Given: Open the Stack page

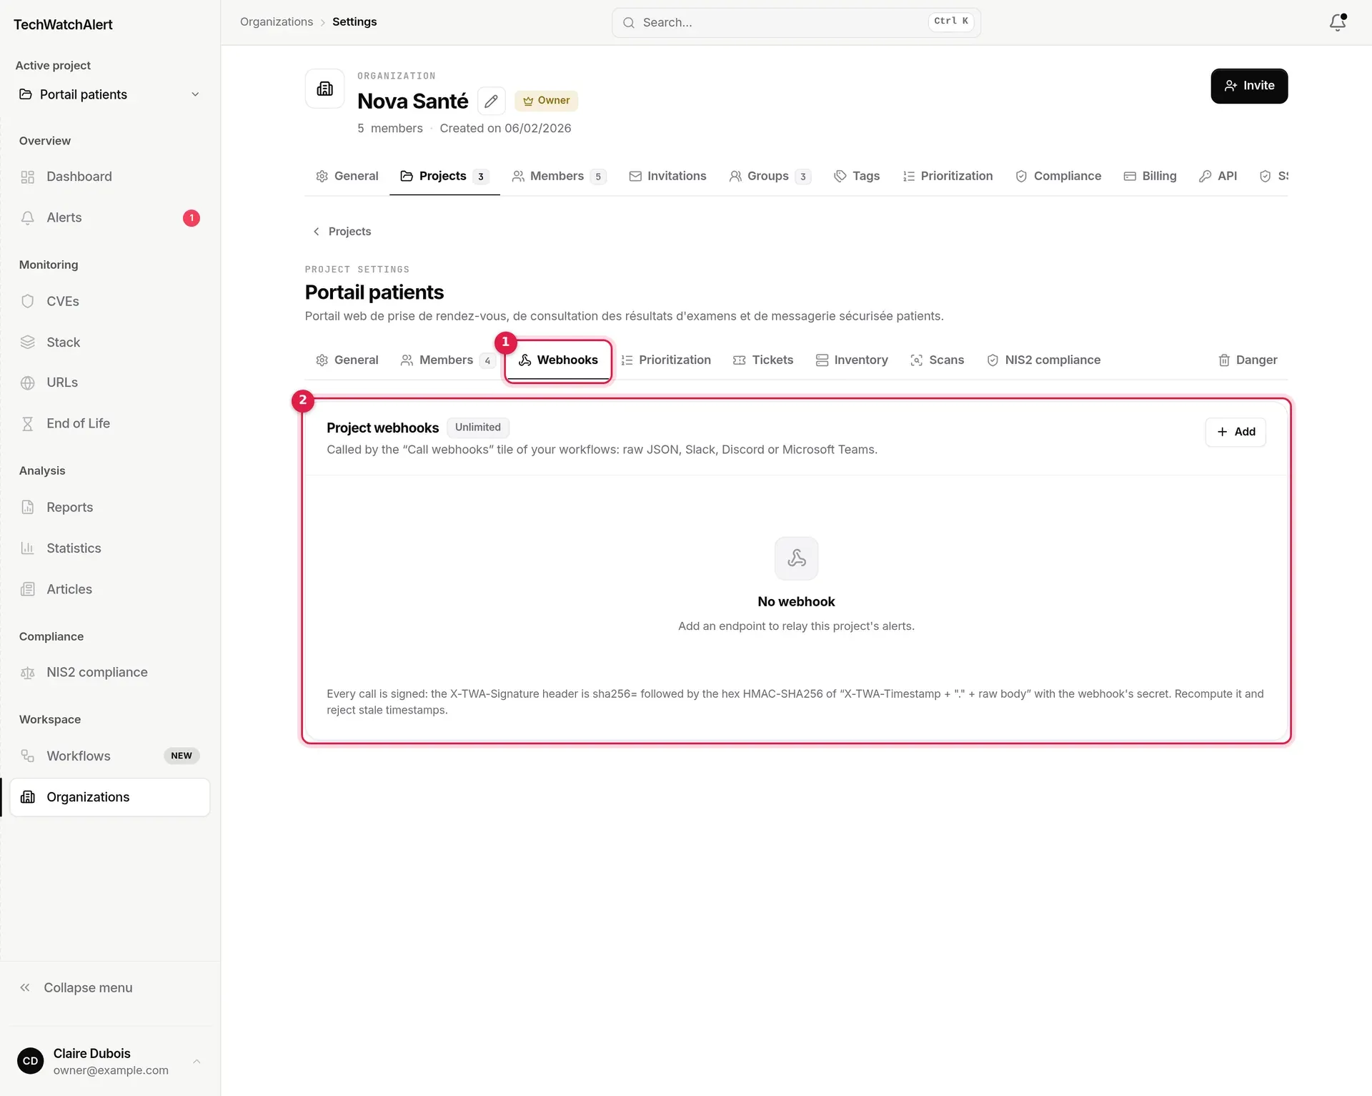Looking at the screenshot, I should (109, 342).
